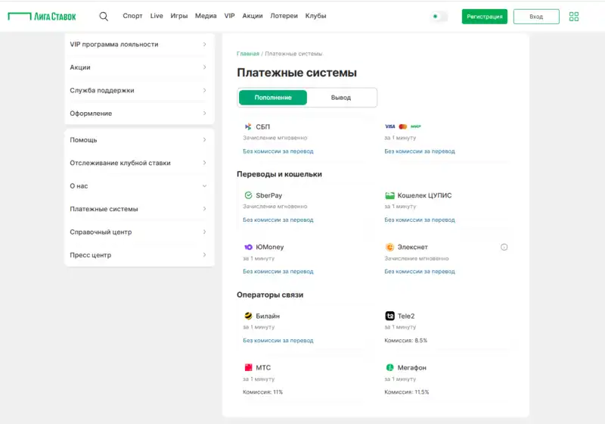Open Служба поддержки sidebar item

139,90
